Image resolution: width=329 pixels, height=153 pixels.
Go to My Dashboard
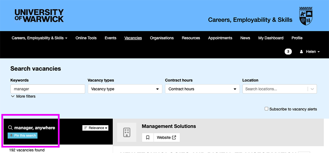coord(271,38)
